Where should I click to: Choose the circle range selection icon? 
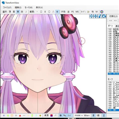point(49,12)
